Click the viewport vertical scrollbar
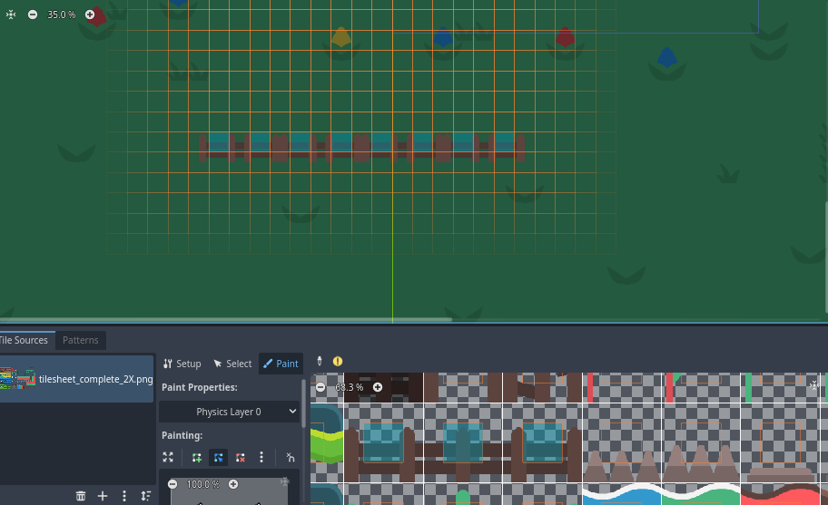Image resolution: width=828 pixels, height=505 pixels. (826, 257)
